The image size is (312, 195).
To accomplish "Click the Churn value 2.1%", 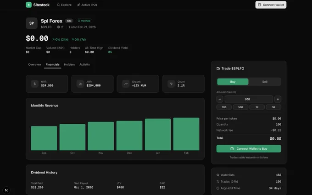I will tap(181, 85).
